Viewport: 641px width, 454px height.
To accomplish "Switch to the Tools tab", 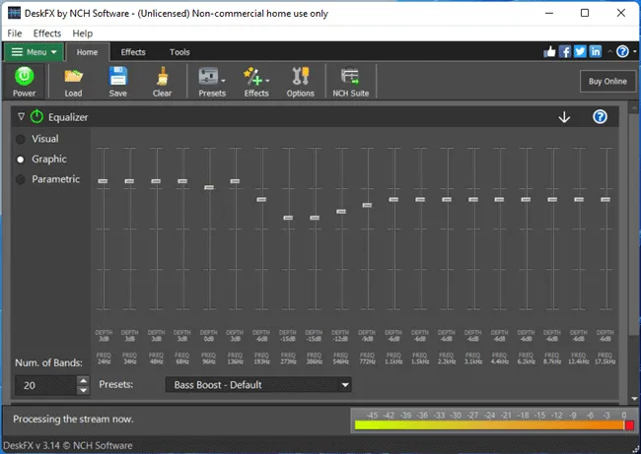I will coord(179,52).
